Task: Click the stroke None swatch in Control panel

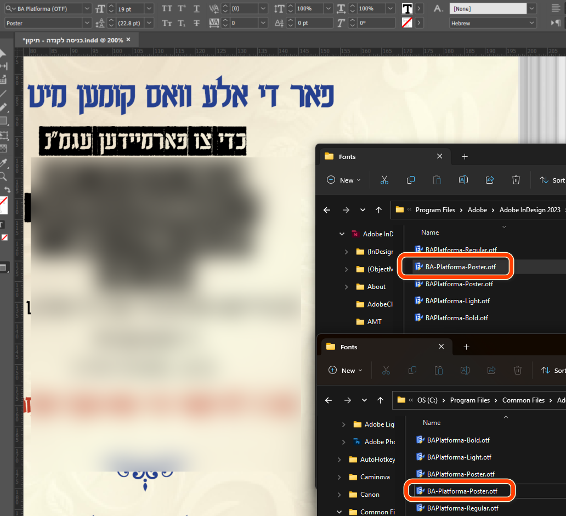Action: pos(407,22)
